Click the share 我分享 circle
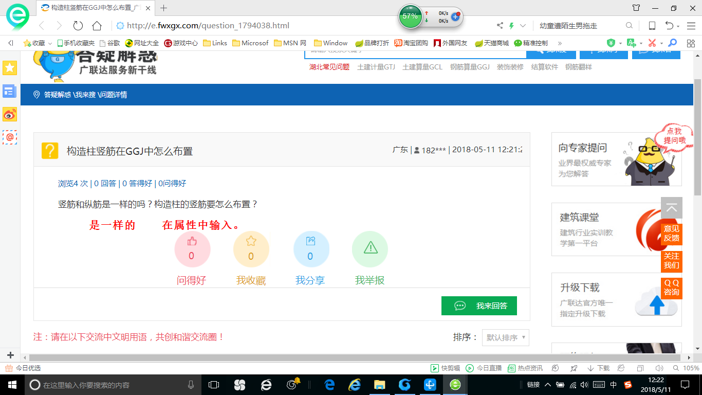Image resolution: width=702 pixels, height=395 pixels. [310, 249]
